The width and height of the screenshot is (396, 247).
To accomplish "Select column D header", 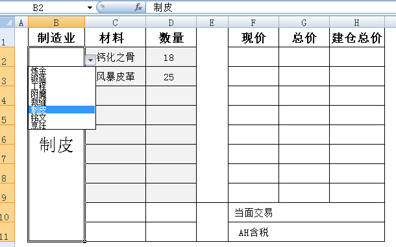I will tap(171, 22).
